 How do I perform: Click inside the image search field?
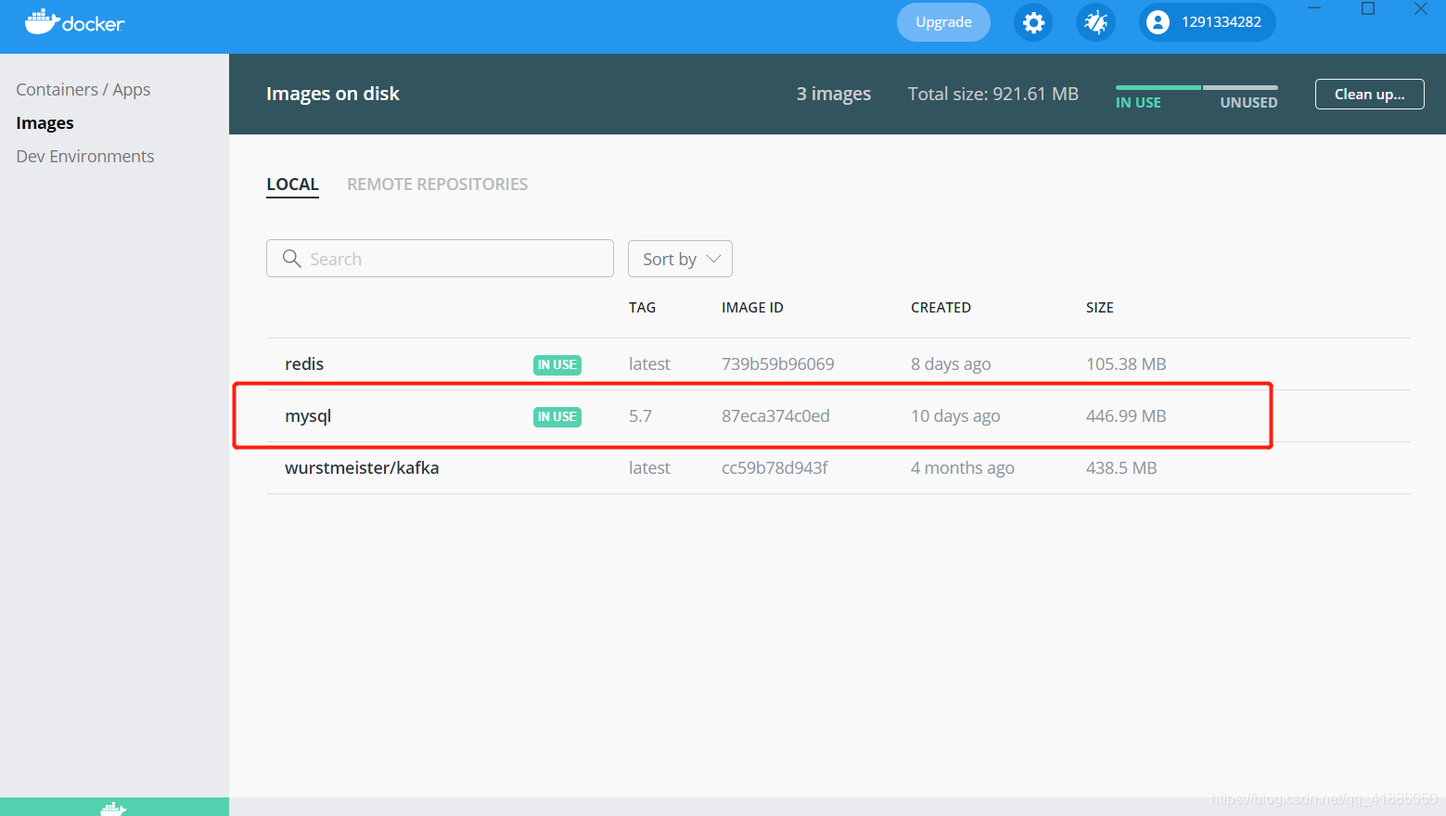pyautogui.click(x=445, y=258)
